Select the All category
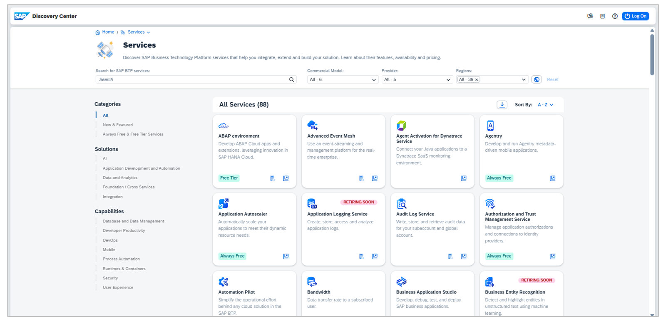666x321 pixels. (106, 115)
